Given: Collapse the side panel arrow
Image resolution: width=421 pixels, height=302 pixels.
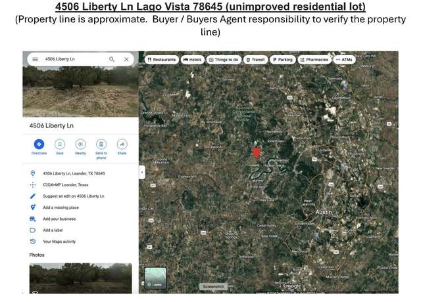Looking at the screenshot, I should click(x=142, y=172).
